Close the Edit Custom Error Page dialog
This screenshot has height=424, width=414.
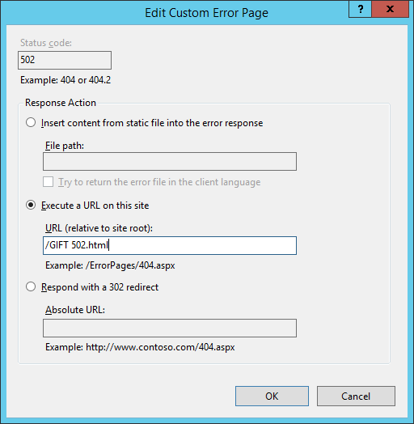pos(390,10)
